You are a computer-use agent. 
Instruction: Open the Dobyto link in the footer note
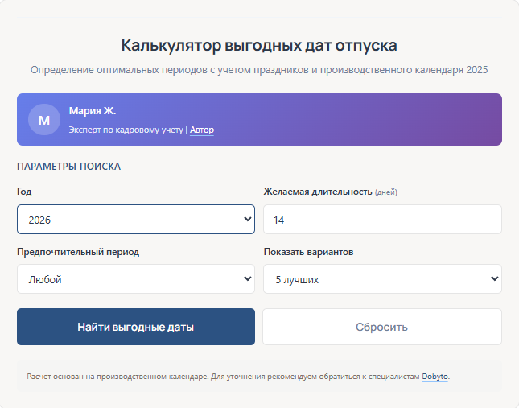pyautogui.click(x=435, y=376)
